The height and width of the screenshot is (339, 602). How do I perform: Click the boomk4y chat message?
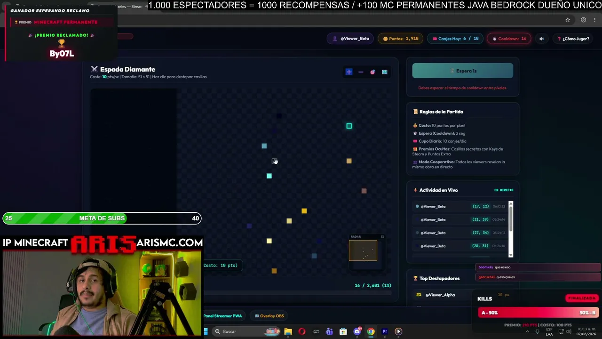(x=538, y=267)
